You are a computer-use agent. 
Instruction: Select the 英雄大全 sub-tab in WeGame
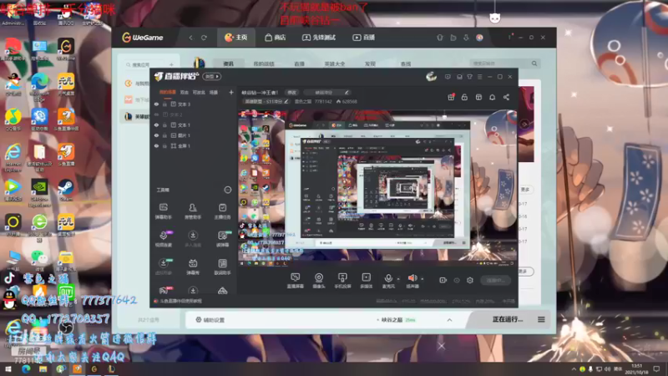(x=335, y=64)
